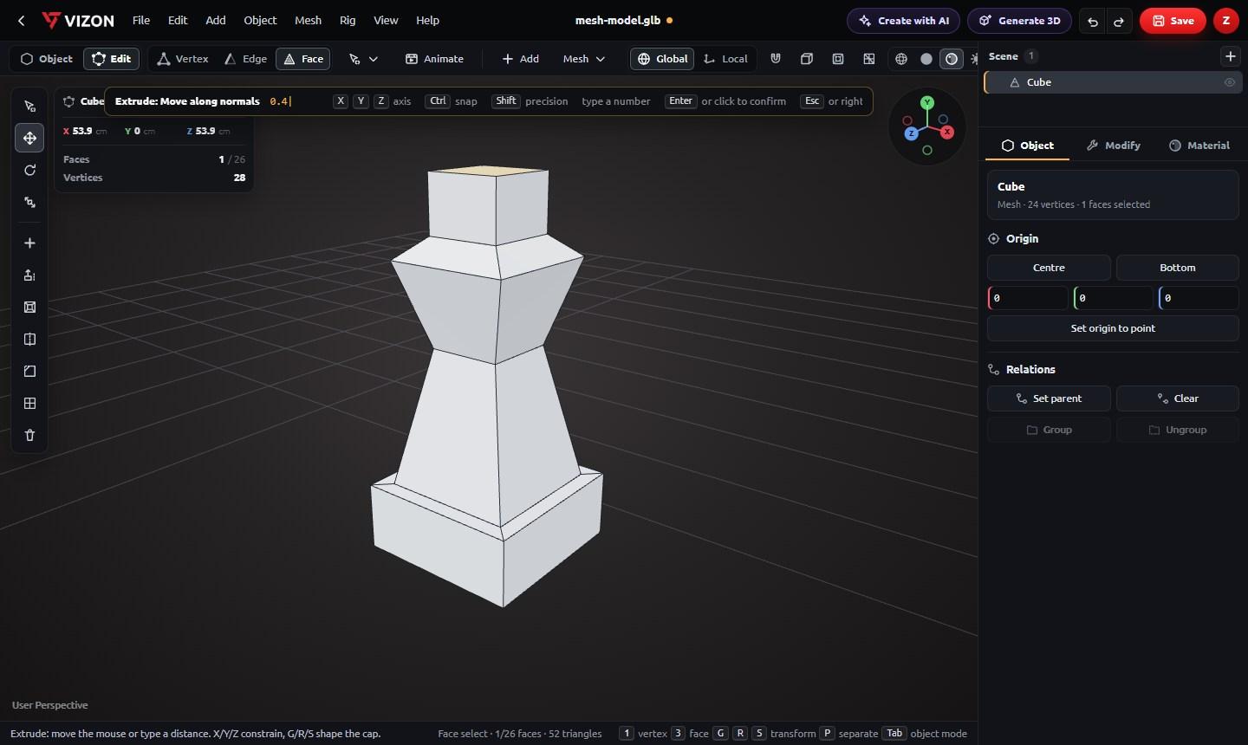Open the Mesh dropdown in the toolbar
1248x745 pixels.
click(583, 59)
